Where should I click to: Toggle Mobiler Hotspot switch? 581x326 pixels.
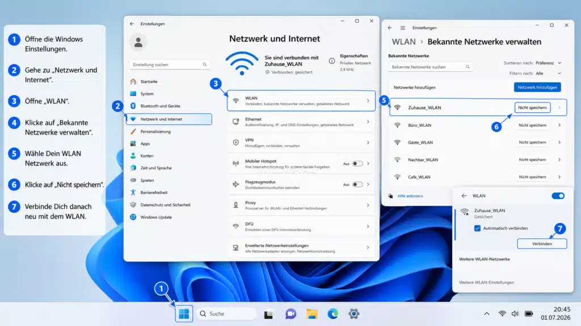357,164
